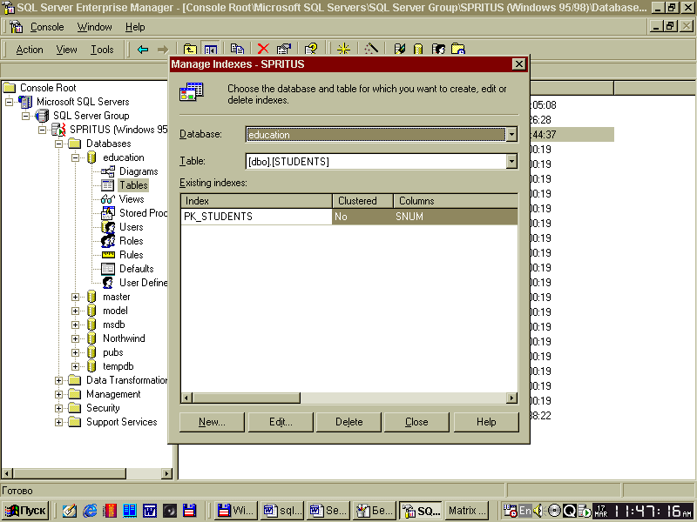Expand the Security folder
Image resolution: width=697 pixels, height=522 pixels.
[58, 408]
